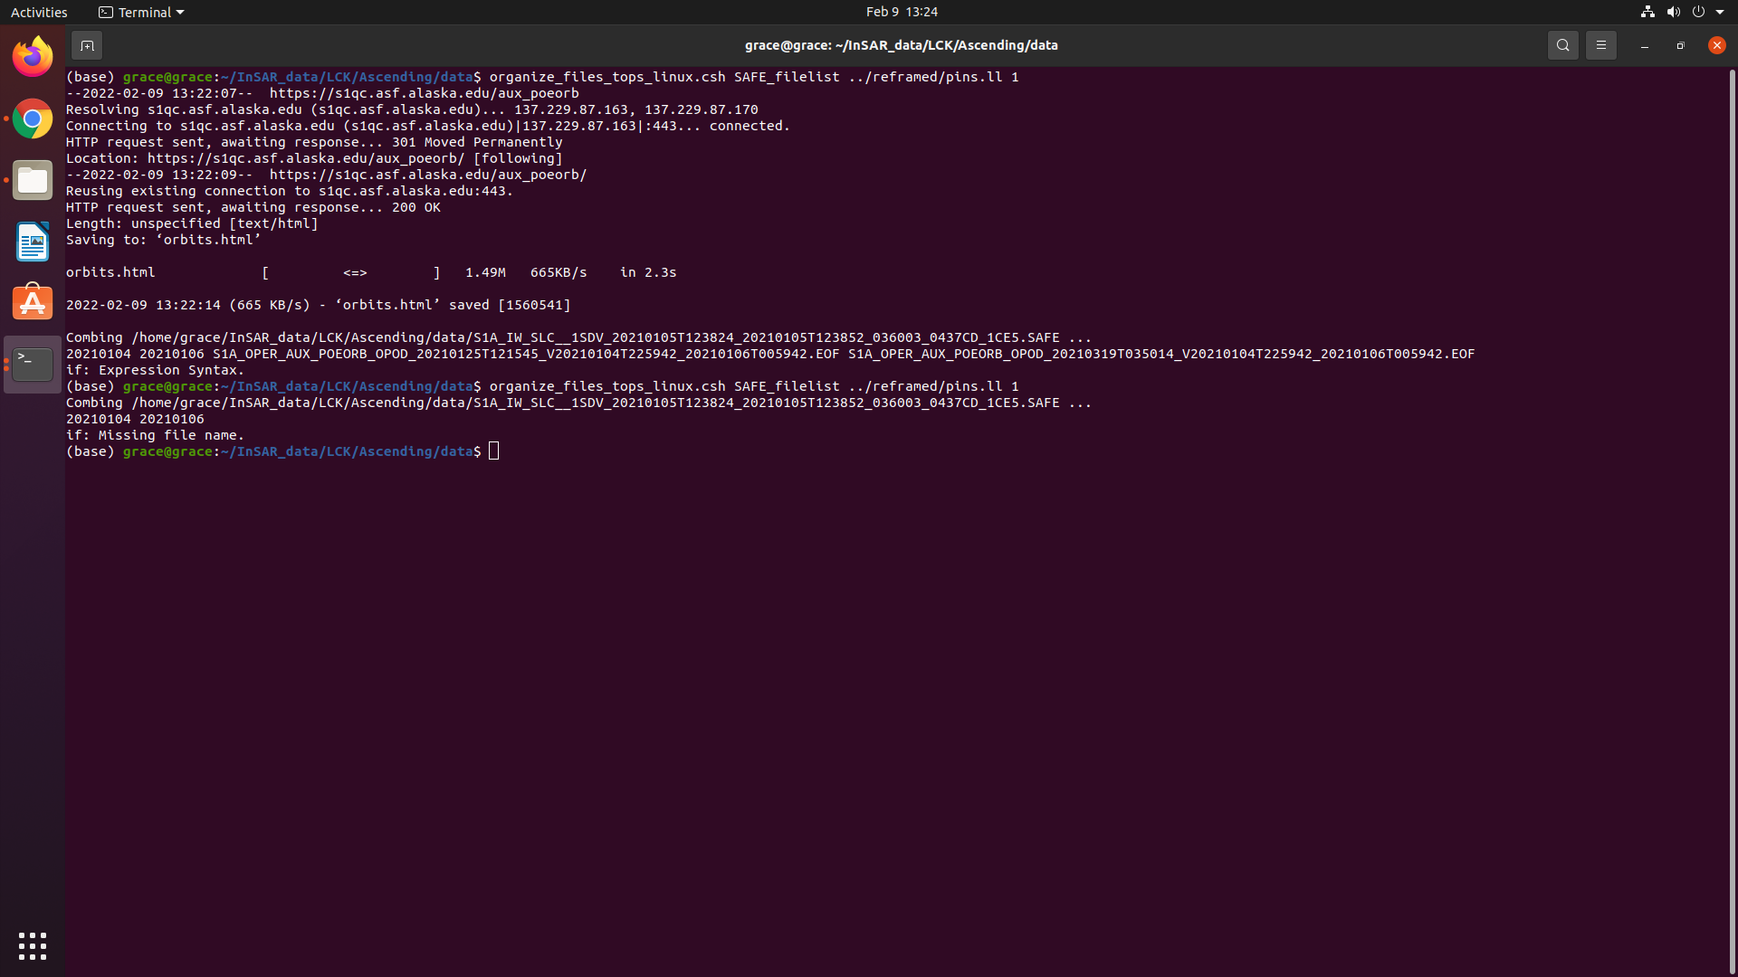This screenshot has height=977, width=1738.
Task: Click the volume indicator in the top bar
Action: pyautogui.click(x=1672, y=12)
